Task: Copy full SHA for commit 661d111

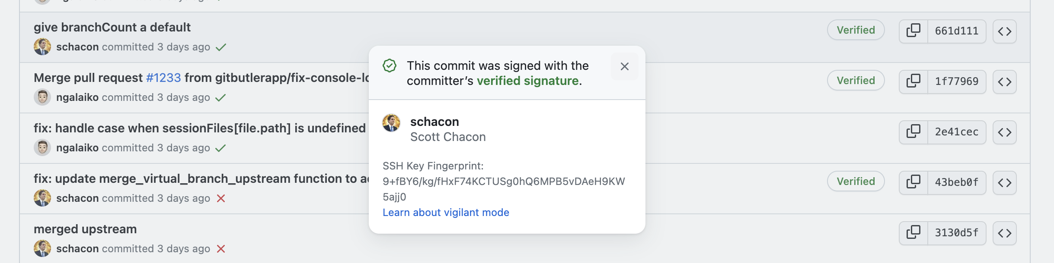Action: click(913, 31)
